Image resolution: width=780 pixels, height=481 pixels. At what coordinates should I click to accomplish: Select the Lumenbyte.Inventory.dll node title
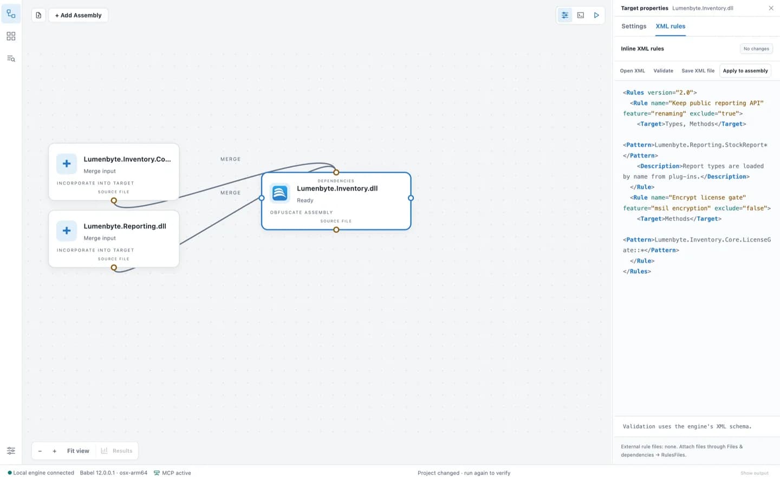[x=337, y=188]
